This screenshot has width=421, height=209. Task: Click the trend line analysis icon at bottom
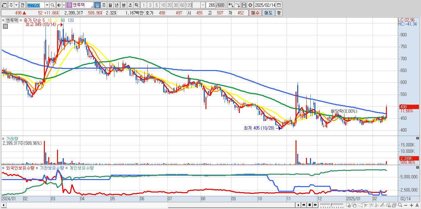coord(383,205)
